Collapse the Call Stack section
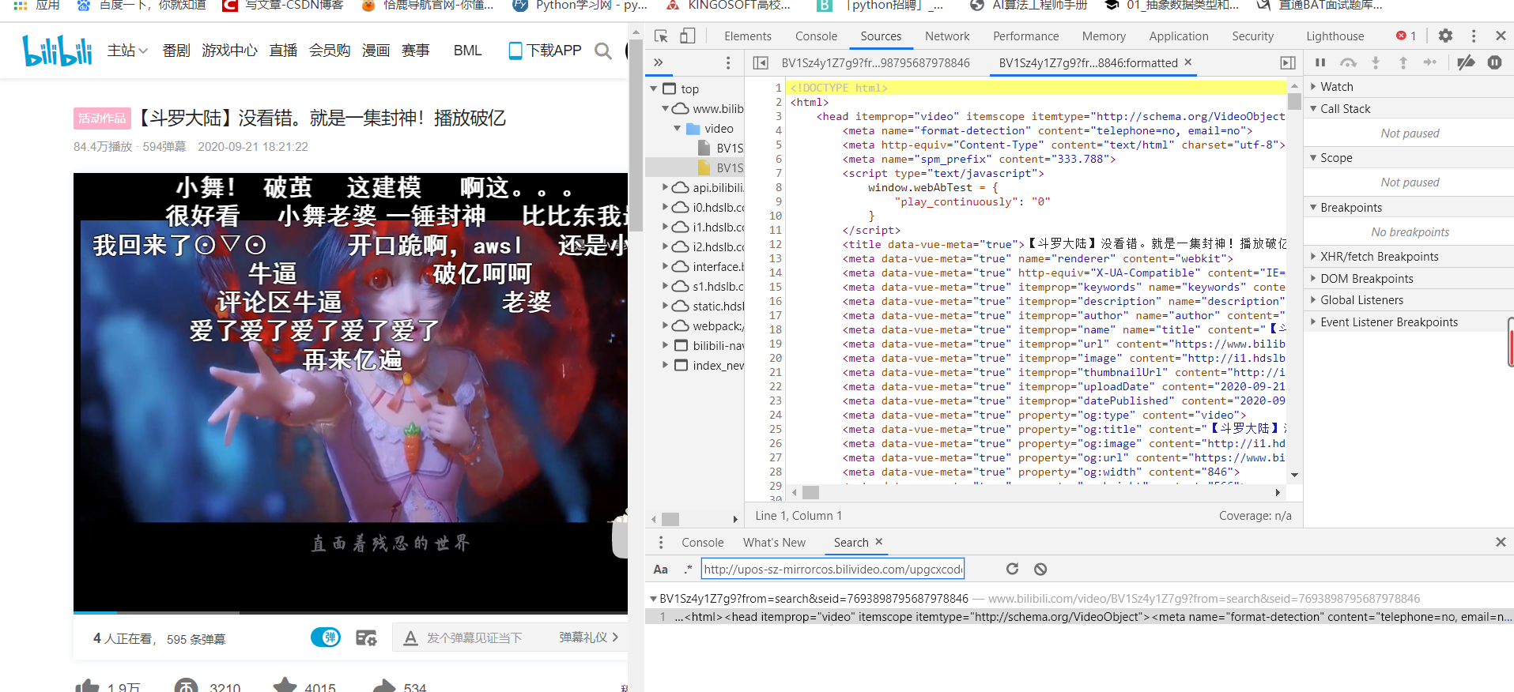The height and width of the screenshot is (692, 1514). [1313, 108]
